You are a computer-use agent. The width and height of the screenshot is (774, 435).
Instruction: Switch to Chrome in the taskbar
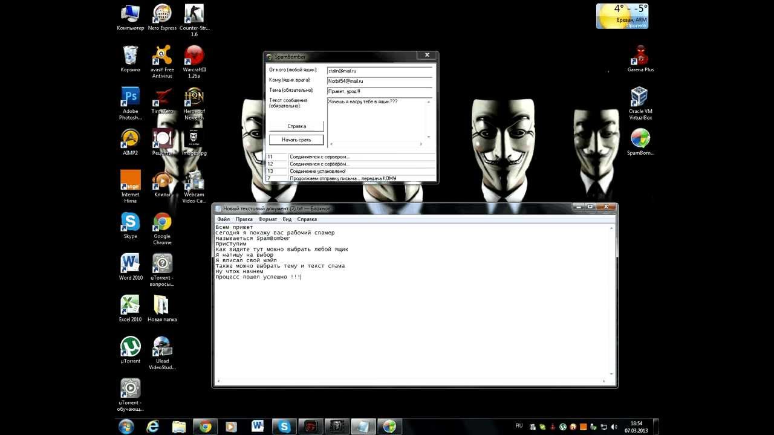pyautogui.click(x=206, y=427)
